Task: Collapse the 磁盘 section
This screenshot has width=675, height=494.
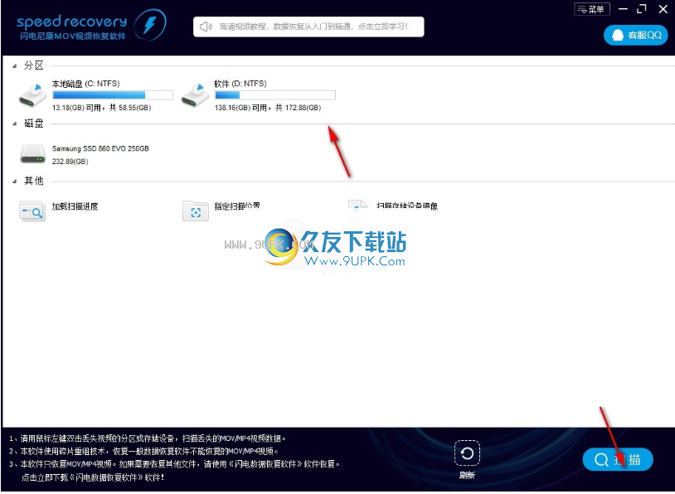Action: (15, 124)
